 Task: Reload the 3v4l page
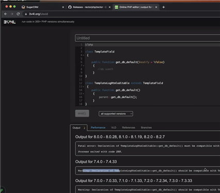(18, 14)
